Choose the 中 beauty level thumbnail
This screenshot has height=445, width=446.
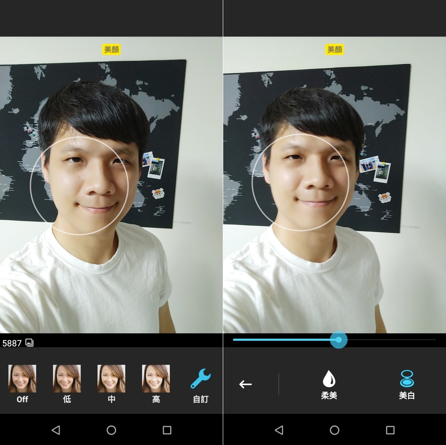tap(111, 379)
